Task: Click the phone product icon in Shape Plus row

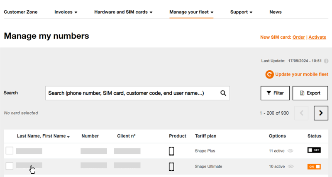Action: click(x=171, y=151)
